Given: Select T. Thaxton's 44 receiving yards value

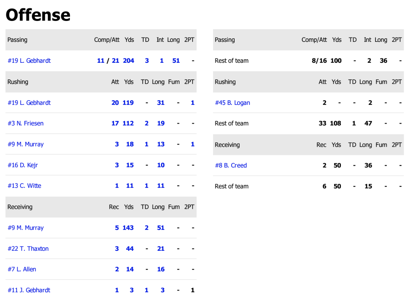Looking at the screenshot, I should click(130, 249).
